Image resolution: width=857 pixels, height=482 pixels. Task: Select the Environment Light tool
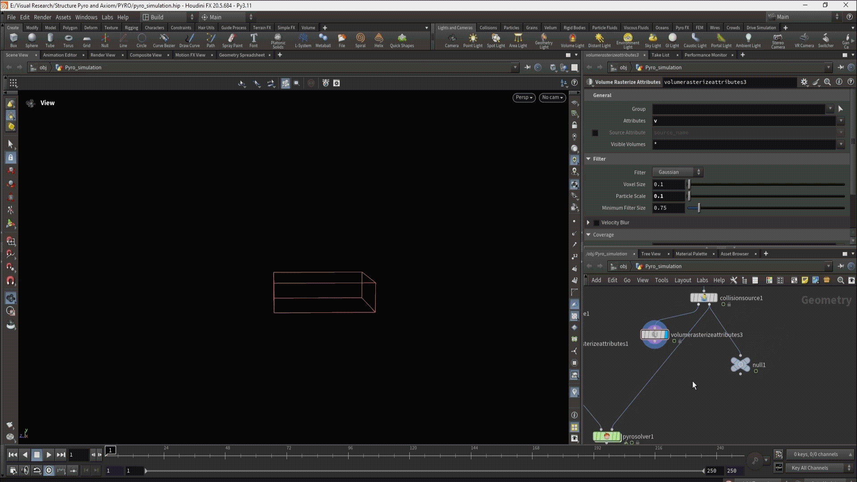[x=628, y=40]
